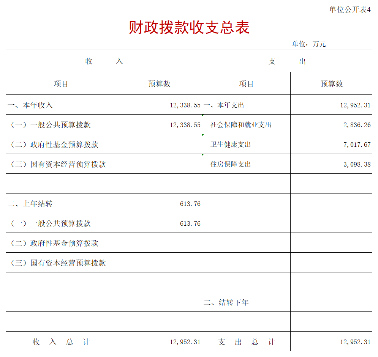This screenshot has height=357, width=378.
Task: Click the 613.76 value in 上年结转 row
Action: (190, 204)
